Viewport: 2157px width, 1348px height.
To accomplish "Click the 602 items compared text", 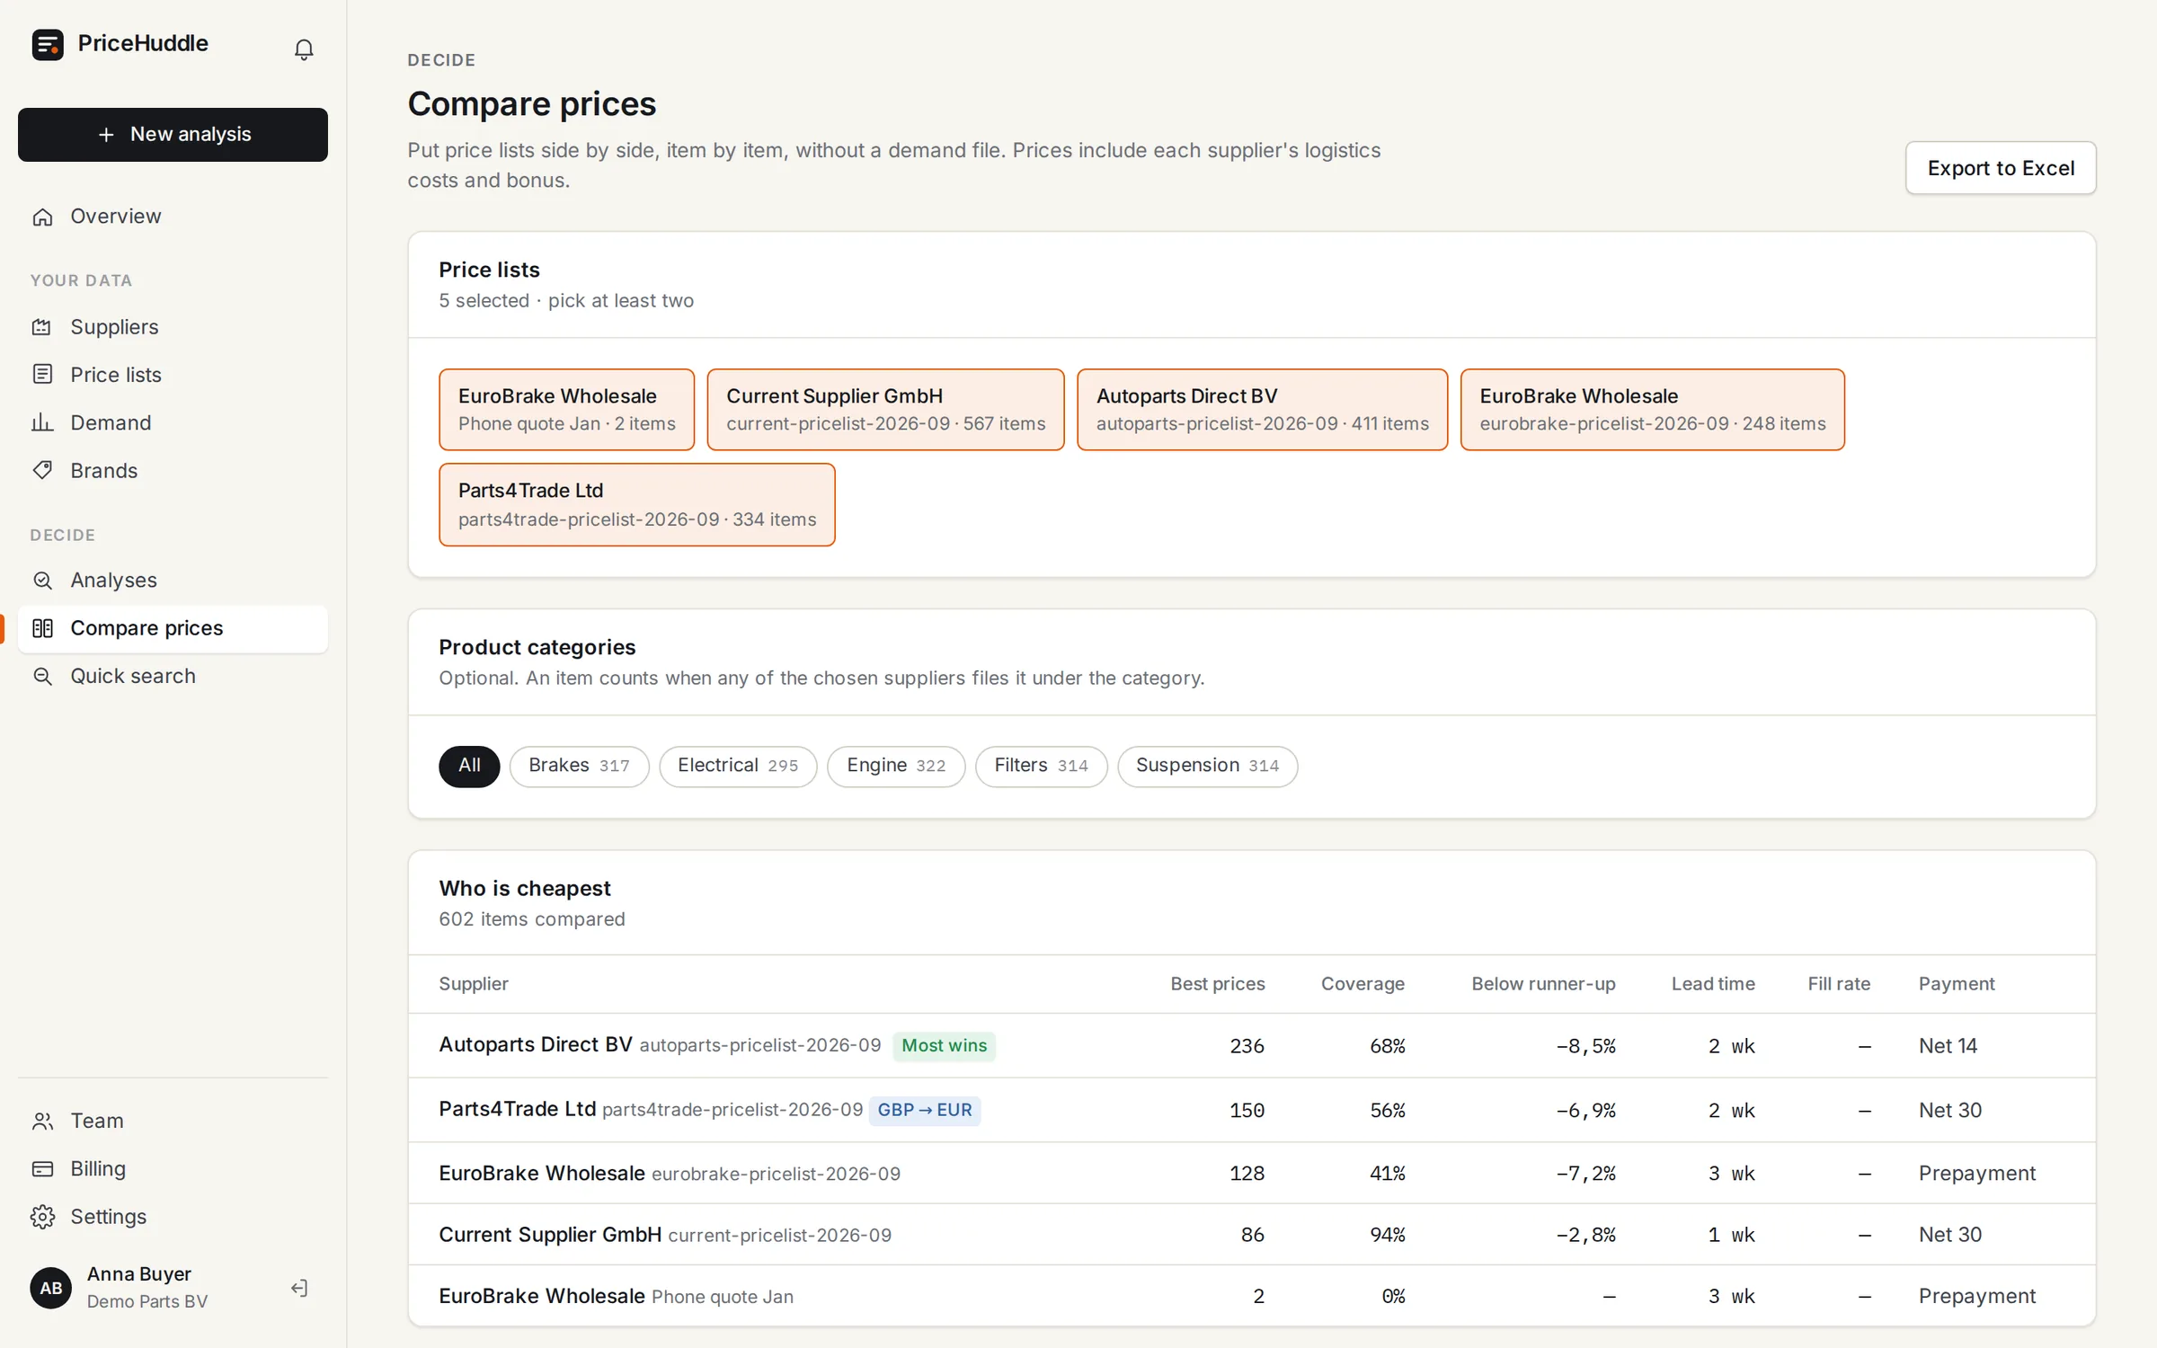I will [532, 919].
